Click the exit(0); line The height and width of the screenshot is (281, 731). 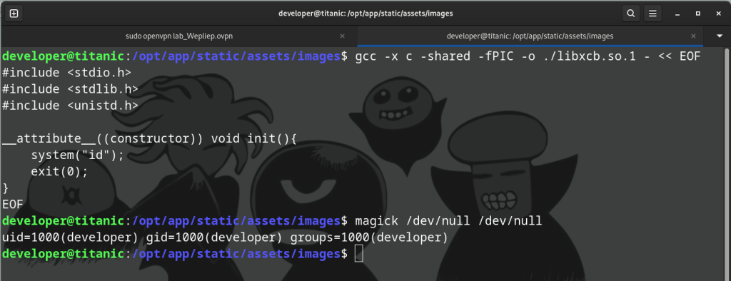pos(60,171)
